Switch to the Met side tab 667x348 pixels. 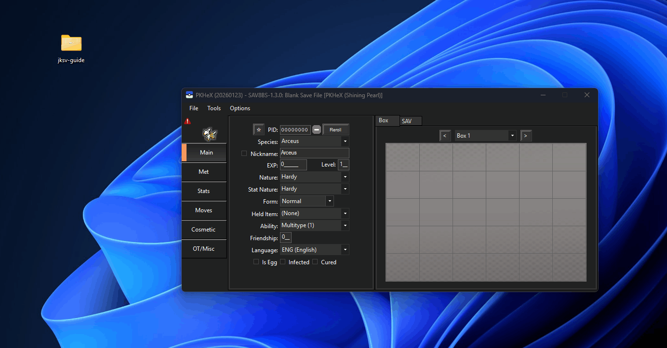point(204,171)
